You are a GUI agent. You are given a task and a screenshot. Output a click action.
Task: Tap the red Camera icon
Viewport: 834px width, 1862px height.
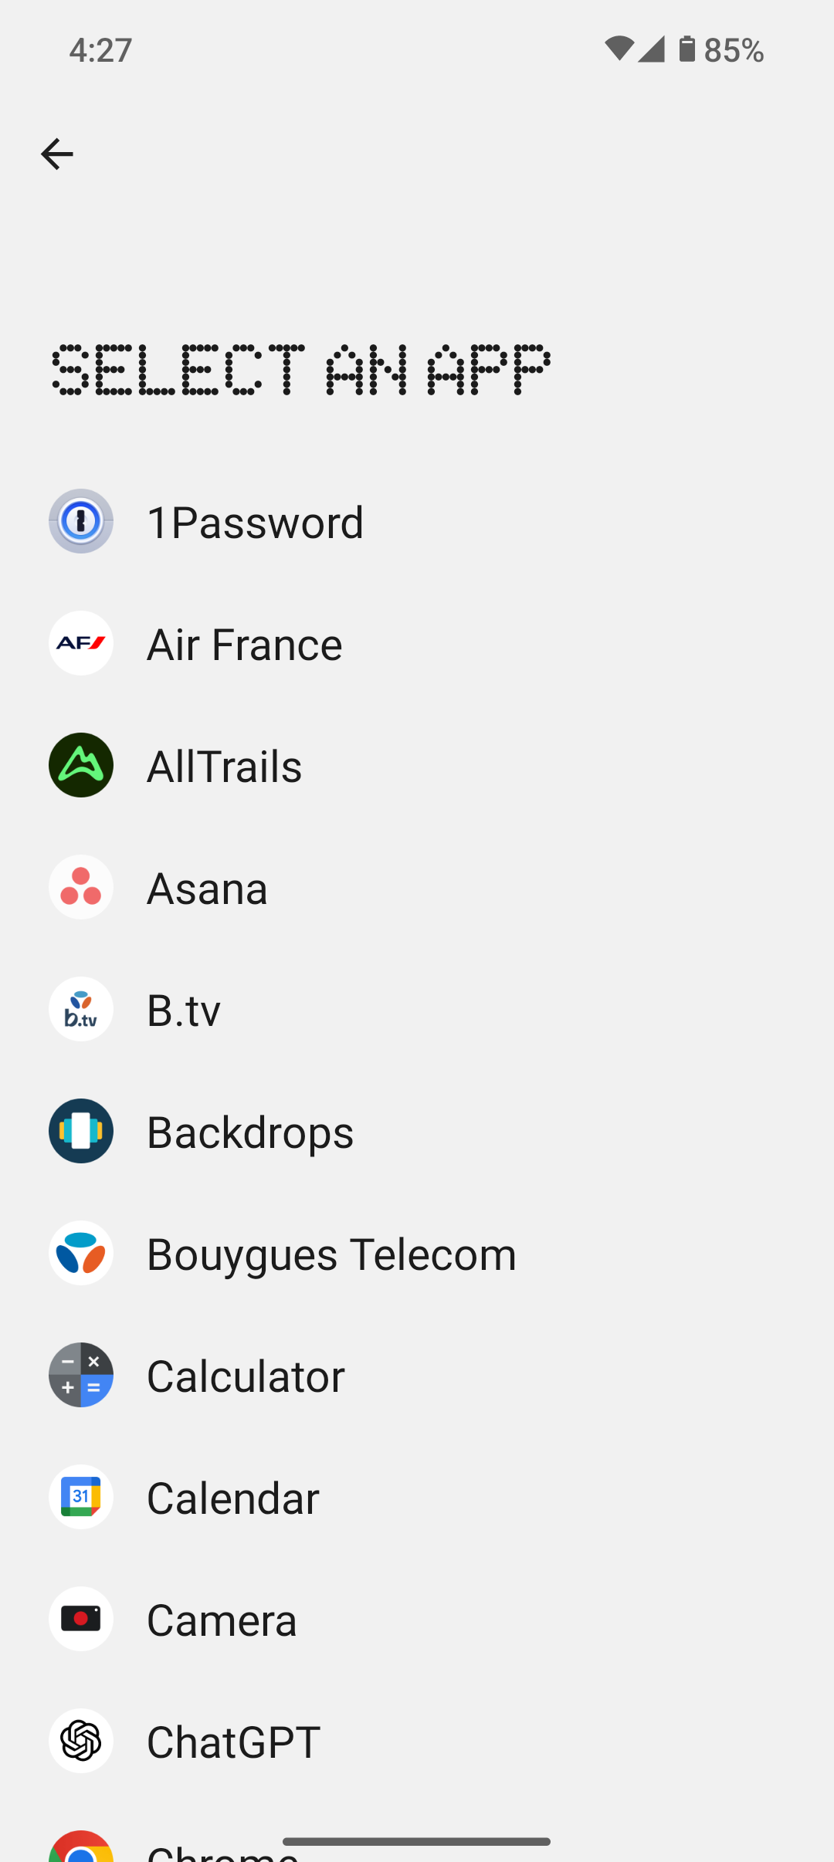coord(81,1619)
